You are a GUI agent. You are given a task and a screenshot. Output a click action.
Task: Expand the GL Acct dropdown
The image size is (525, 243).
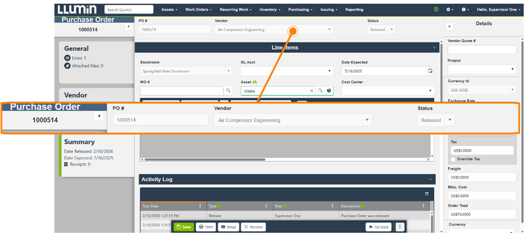(330, 71)
